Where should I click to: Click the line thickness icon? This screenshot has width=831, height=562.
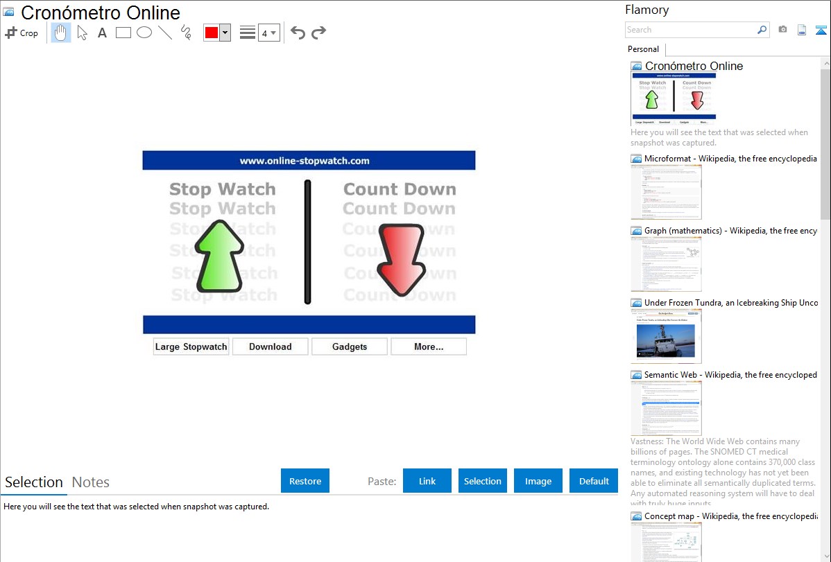(248, 33)
